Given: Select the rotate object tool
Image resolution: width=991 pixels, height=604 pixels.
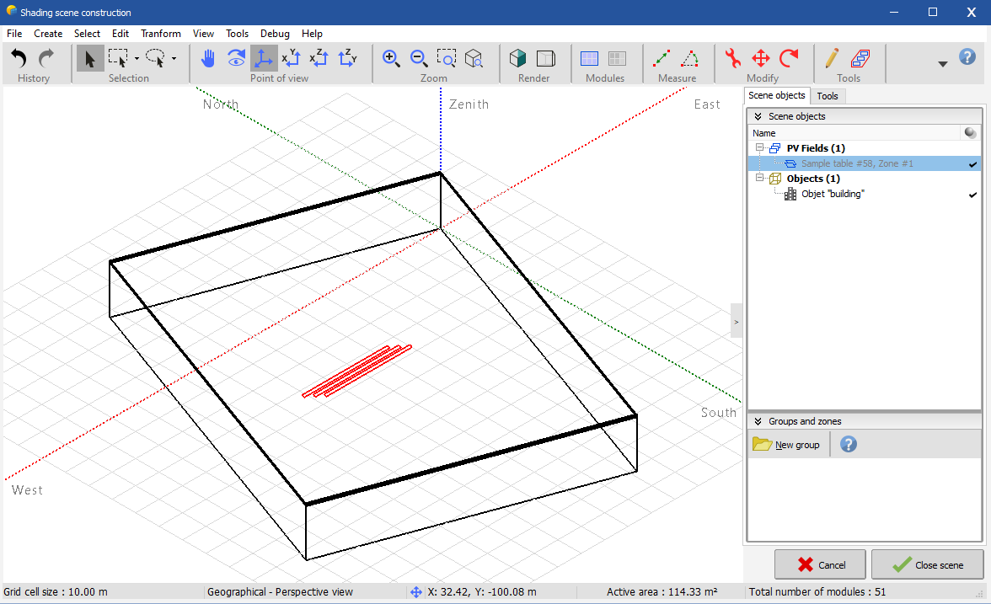Looking at the screenshot, I should (x=789, y=59).
